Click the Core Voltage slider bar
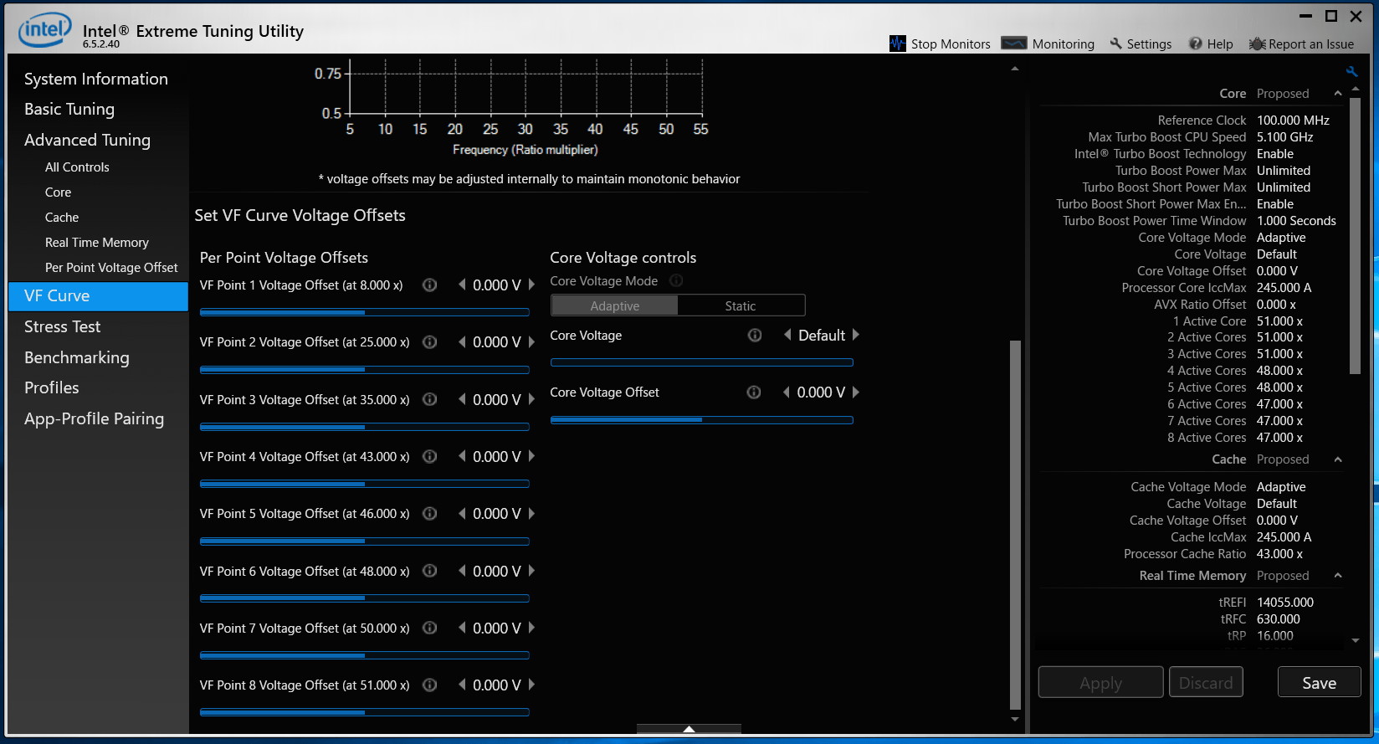1379x744 pixels. click(x=701, y=362)
